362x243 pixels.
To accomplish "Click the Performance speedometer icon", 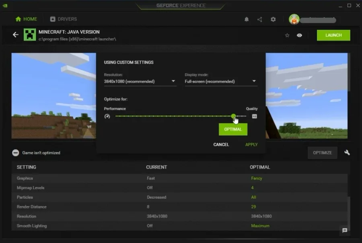I will (x=107, y=116).
